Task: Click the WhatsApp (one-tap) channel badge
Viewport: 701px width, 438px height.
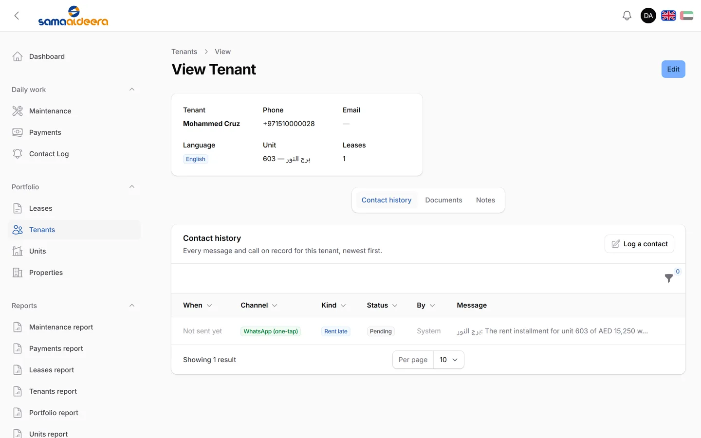Action: click(271, 331)
